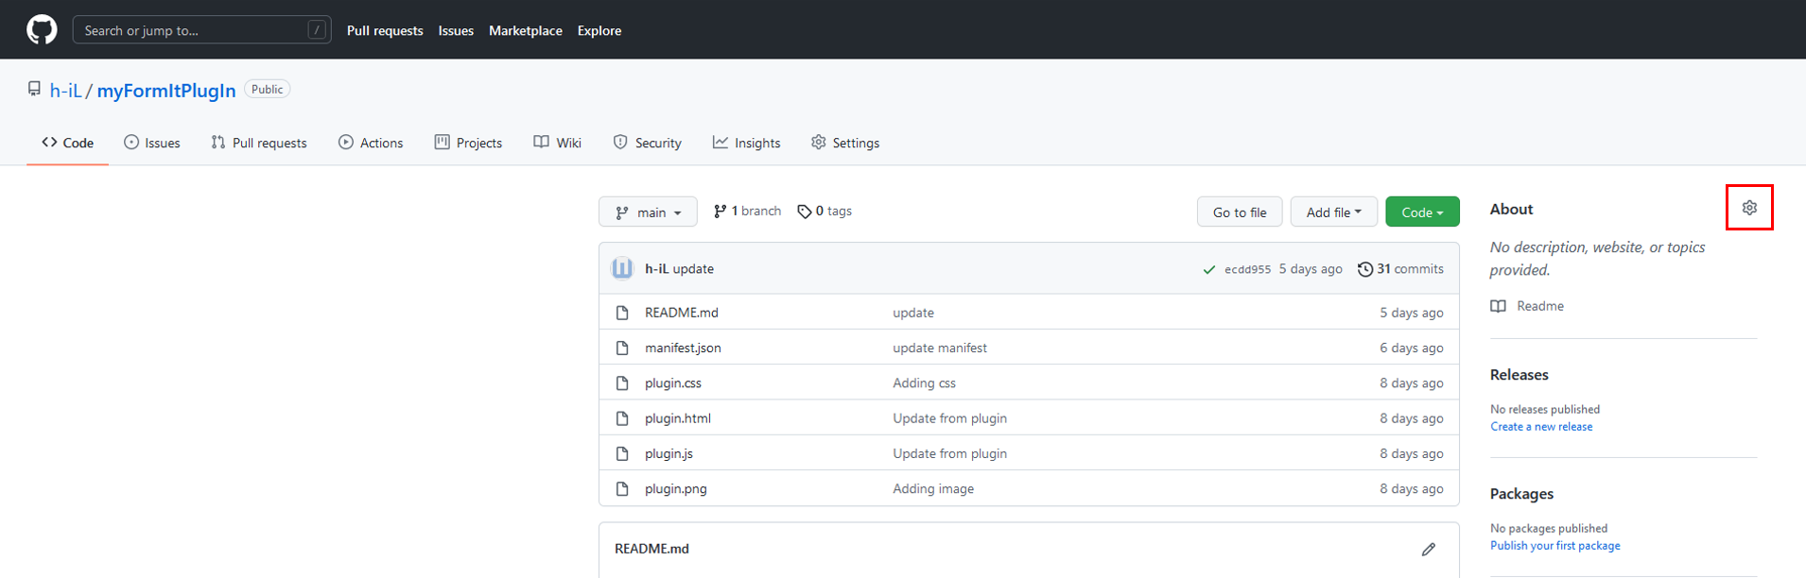View the 0 tags list

[825, 212]
